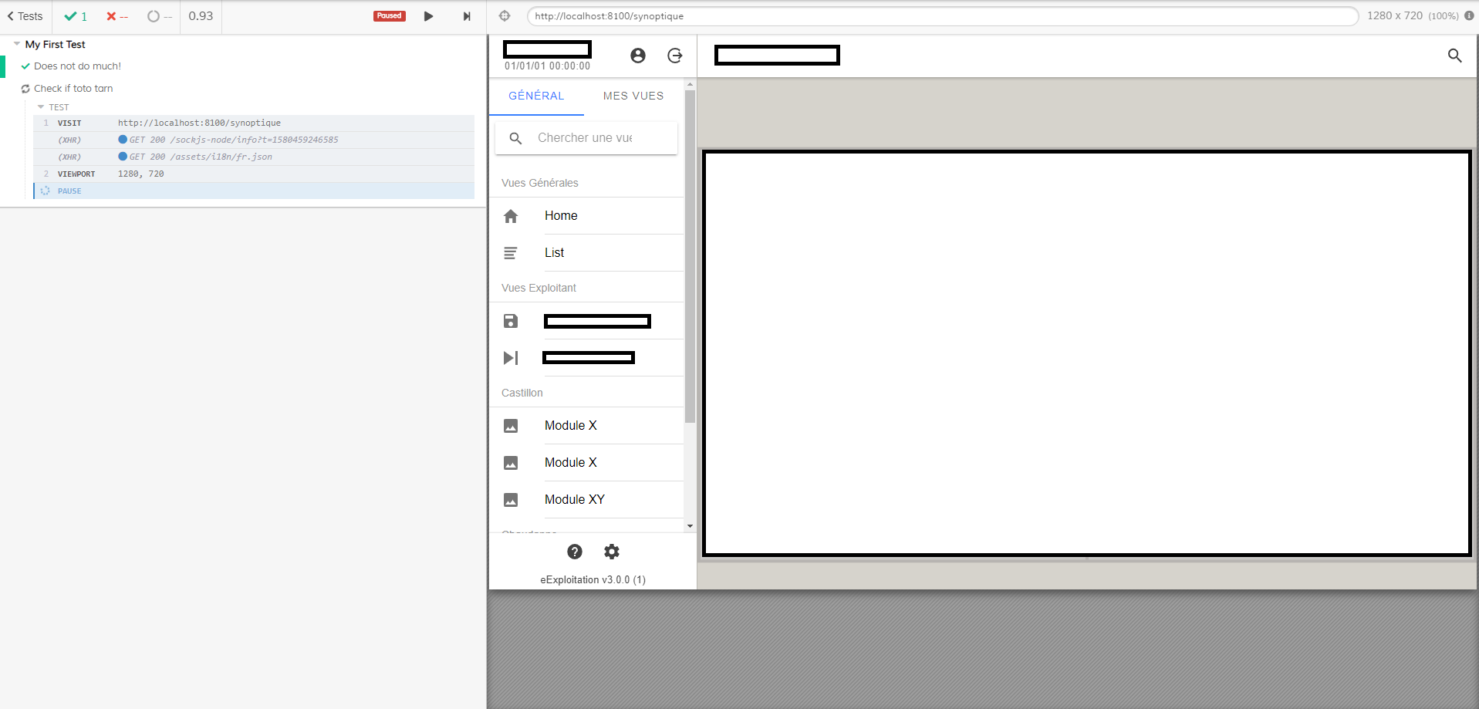Click the save disk icon under Vues Exploitant
Screen dimensions: 1479x709
pos(511,321)
